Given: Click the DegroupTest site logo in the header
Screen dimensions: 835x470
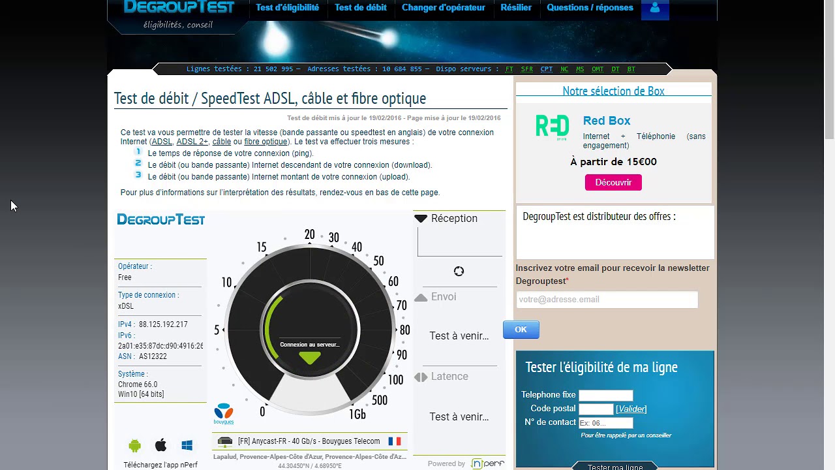Looking at the screenshot, I should 178,8.
